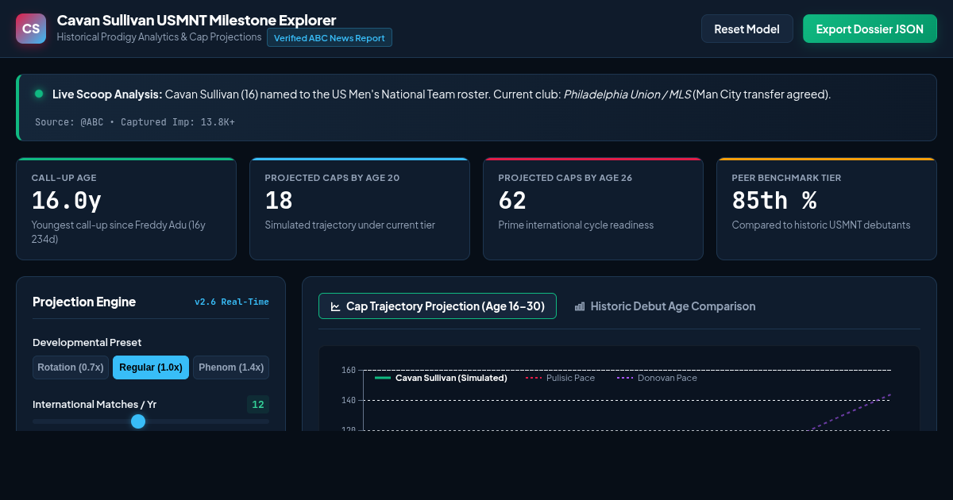Viewport: 953px width, 500px height.
Task: Toggle the Donovan Pace legend series
Action: [657, 378]
